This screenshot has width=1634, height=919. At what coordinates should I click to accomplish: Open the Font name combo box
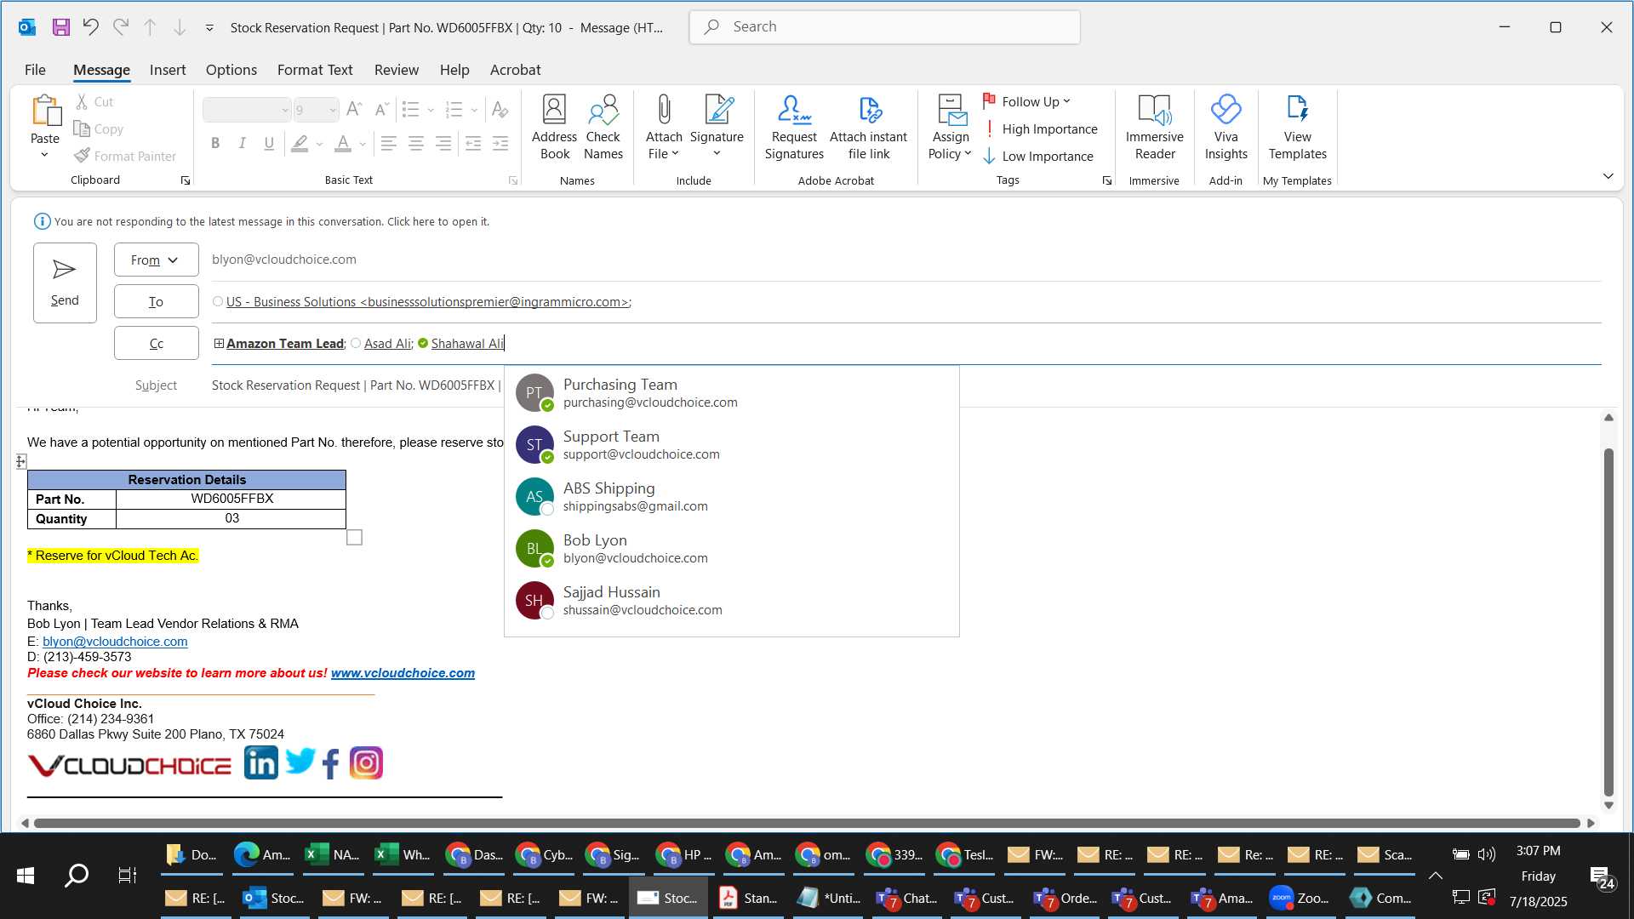point(247,110)
